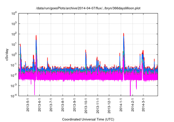Image resolution: width=174 pixels, height=122 pixels.
Task: Click the peak at October 2013
Action: (86, 51)
